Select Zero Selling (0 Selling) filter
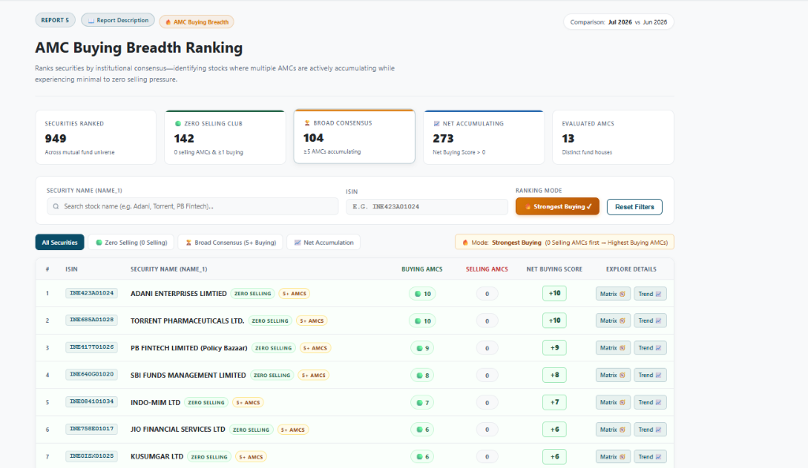The image size is (808, 468). tap(132, 242)
